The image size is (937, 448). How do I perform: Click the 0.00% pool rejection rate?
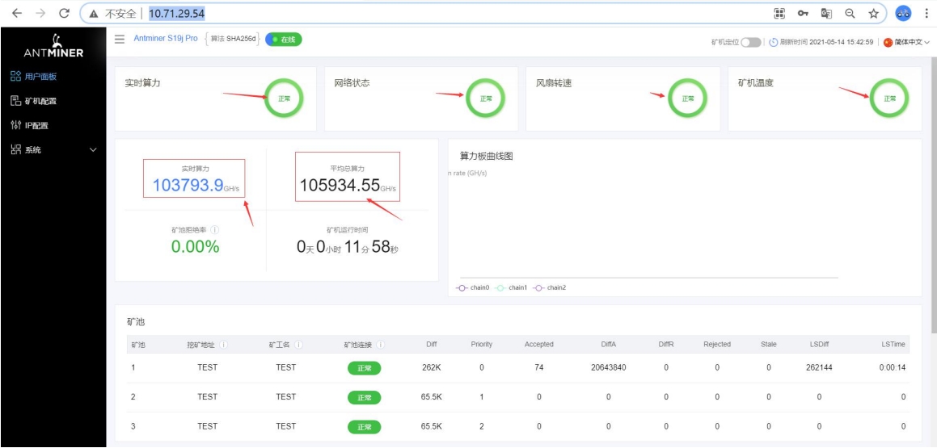click(196, 246)
